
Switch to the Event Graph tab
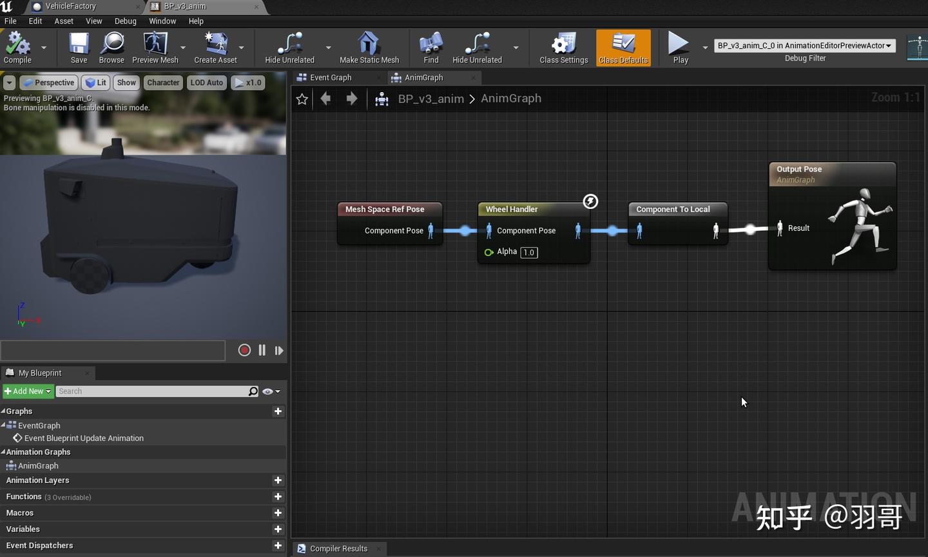coord(331,77)
